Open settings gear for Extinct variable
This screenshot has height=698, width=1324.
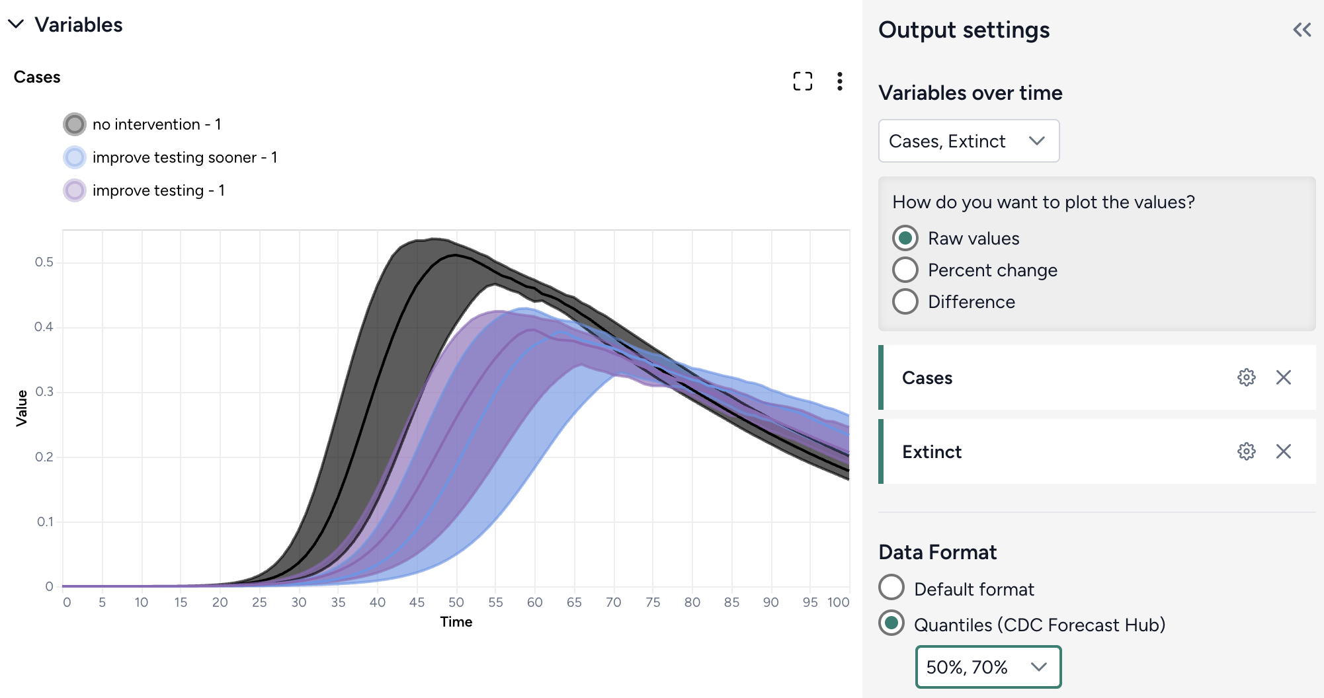point(1246,451)
